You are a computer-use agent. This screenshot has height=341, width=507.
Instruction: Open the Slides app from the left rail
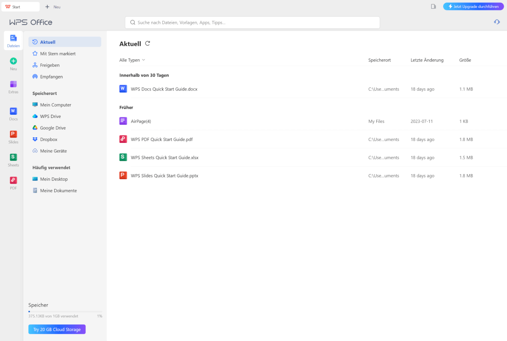tap(13, 137)
